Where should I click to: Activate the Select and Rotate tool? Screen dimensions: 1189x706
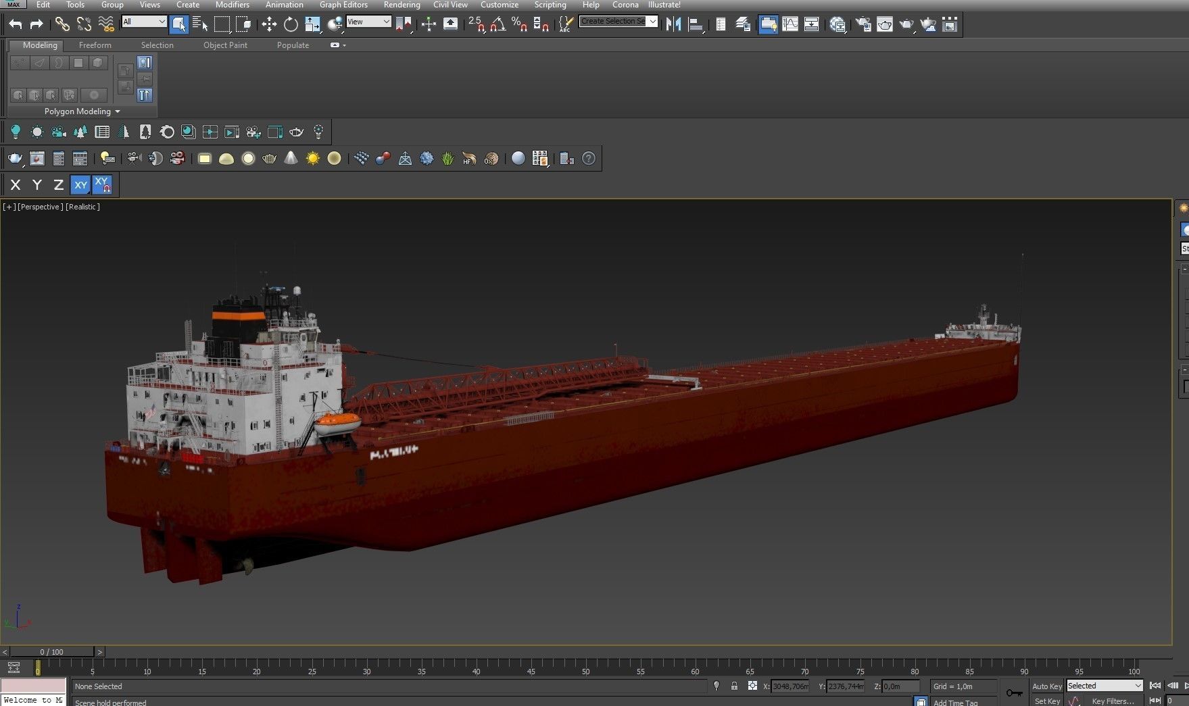click(x=291, y=24)
